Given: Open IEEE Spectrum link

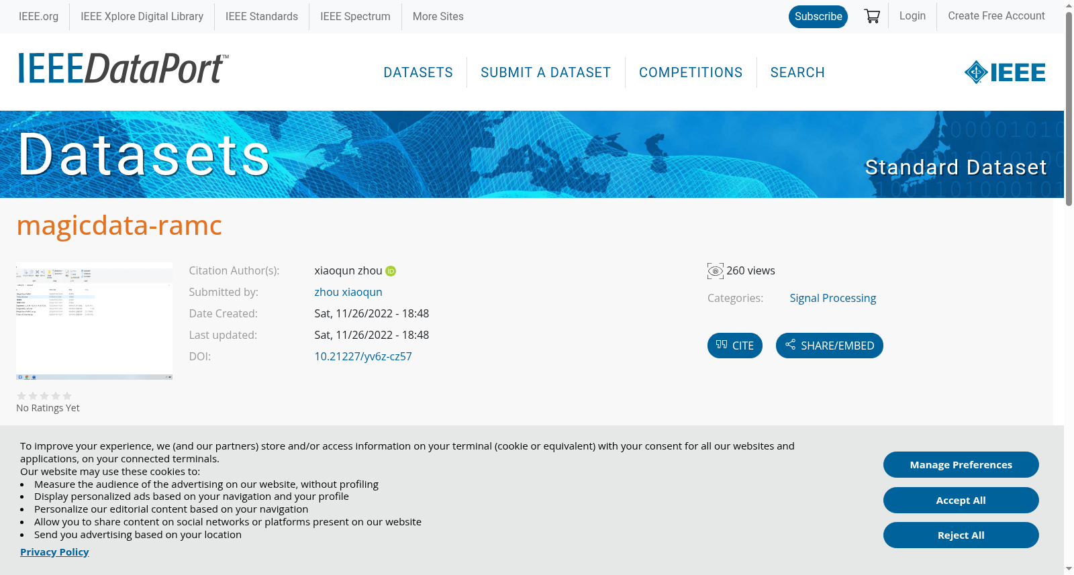Looking at the screenshot, I should tap(355, 16).
